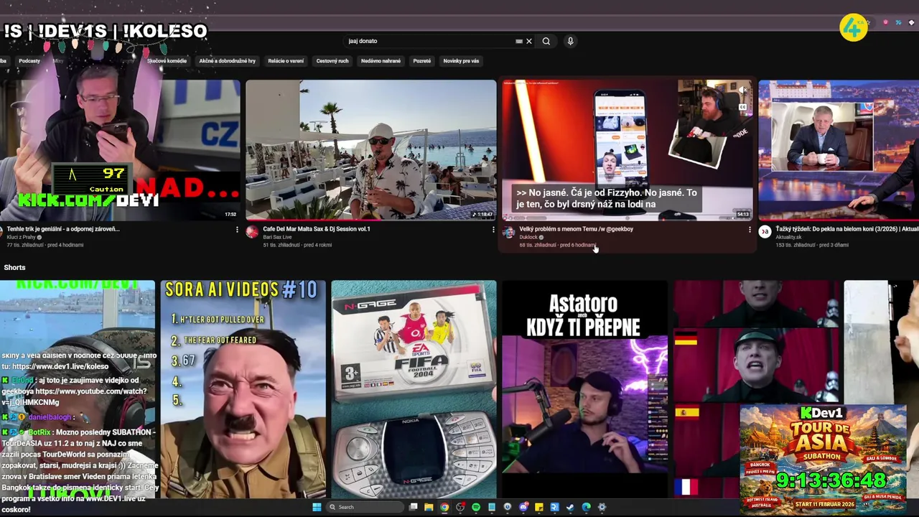This screenshot has height=517, width=919.
Task: Open the Windows Start menu
Action: click(317, 507)
